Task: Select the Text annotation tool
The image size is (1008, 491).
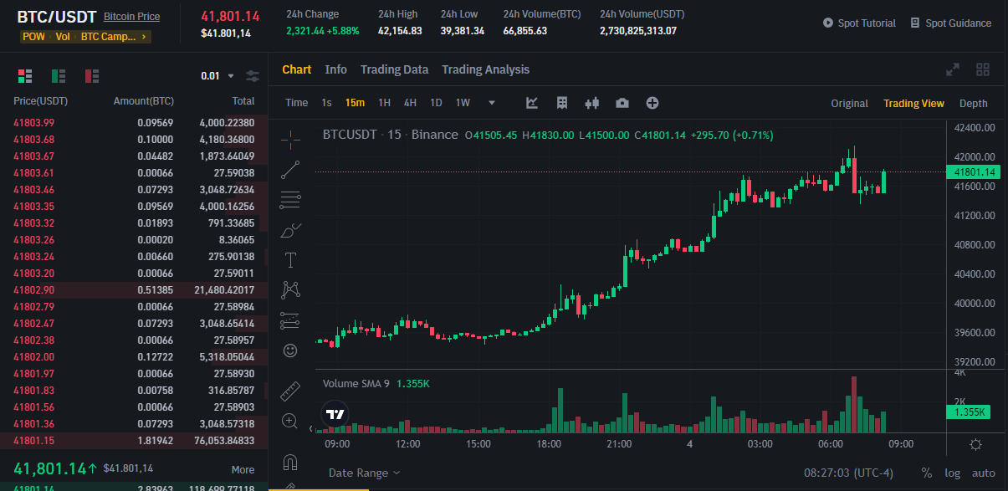Action: 290,260
